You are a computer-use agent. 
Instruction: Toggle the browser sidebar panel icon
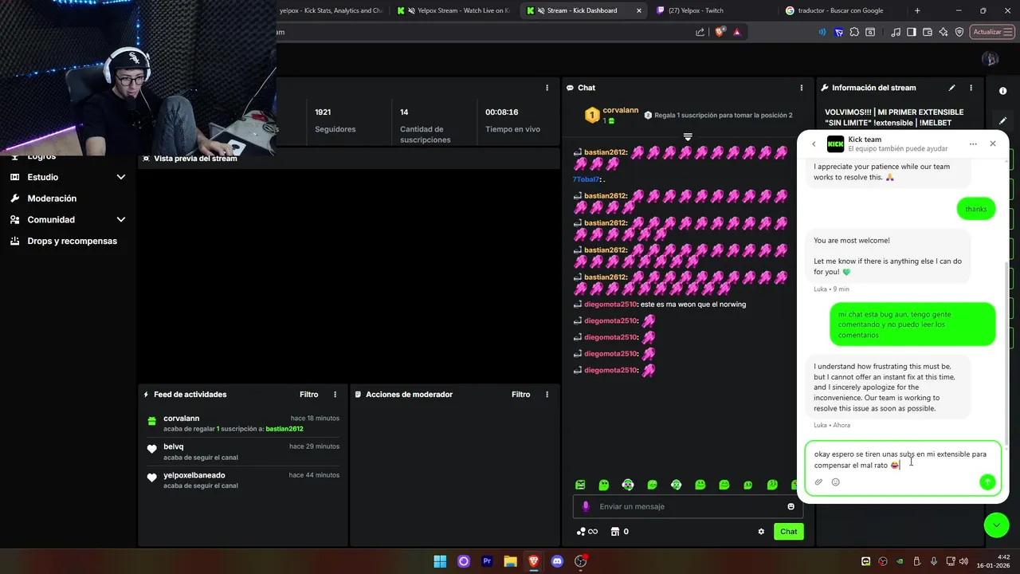(x=912, y=32)
